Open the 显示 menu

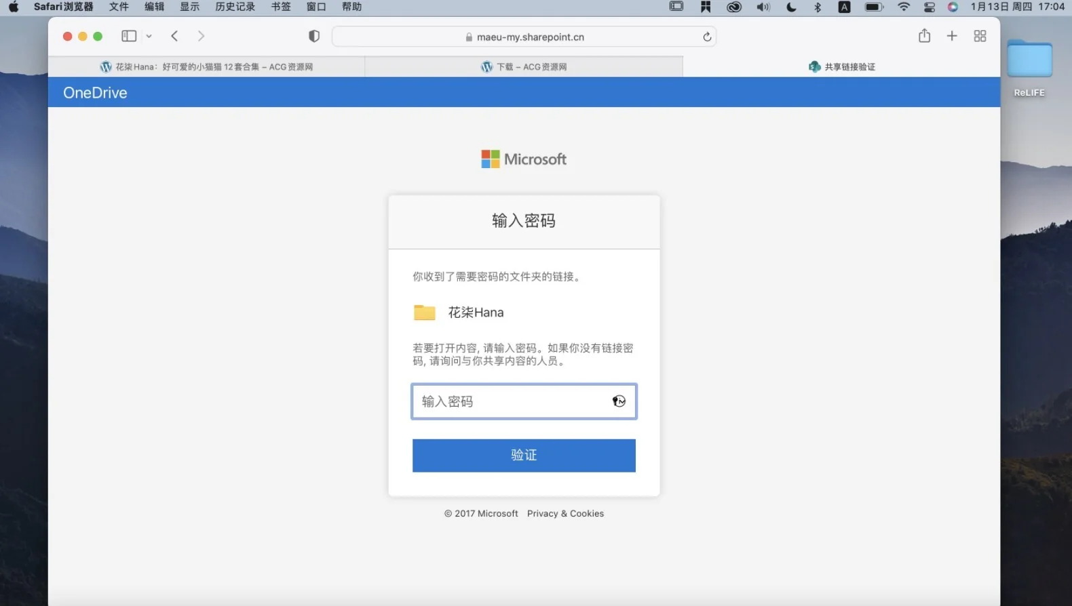189,7
